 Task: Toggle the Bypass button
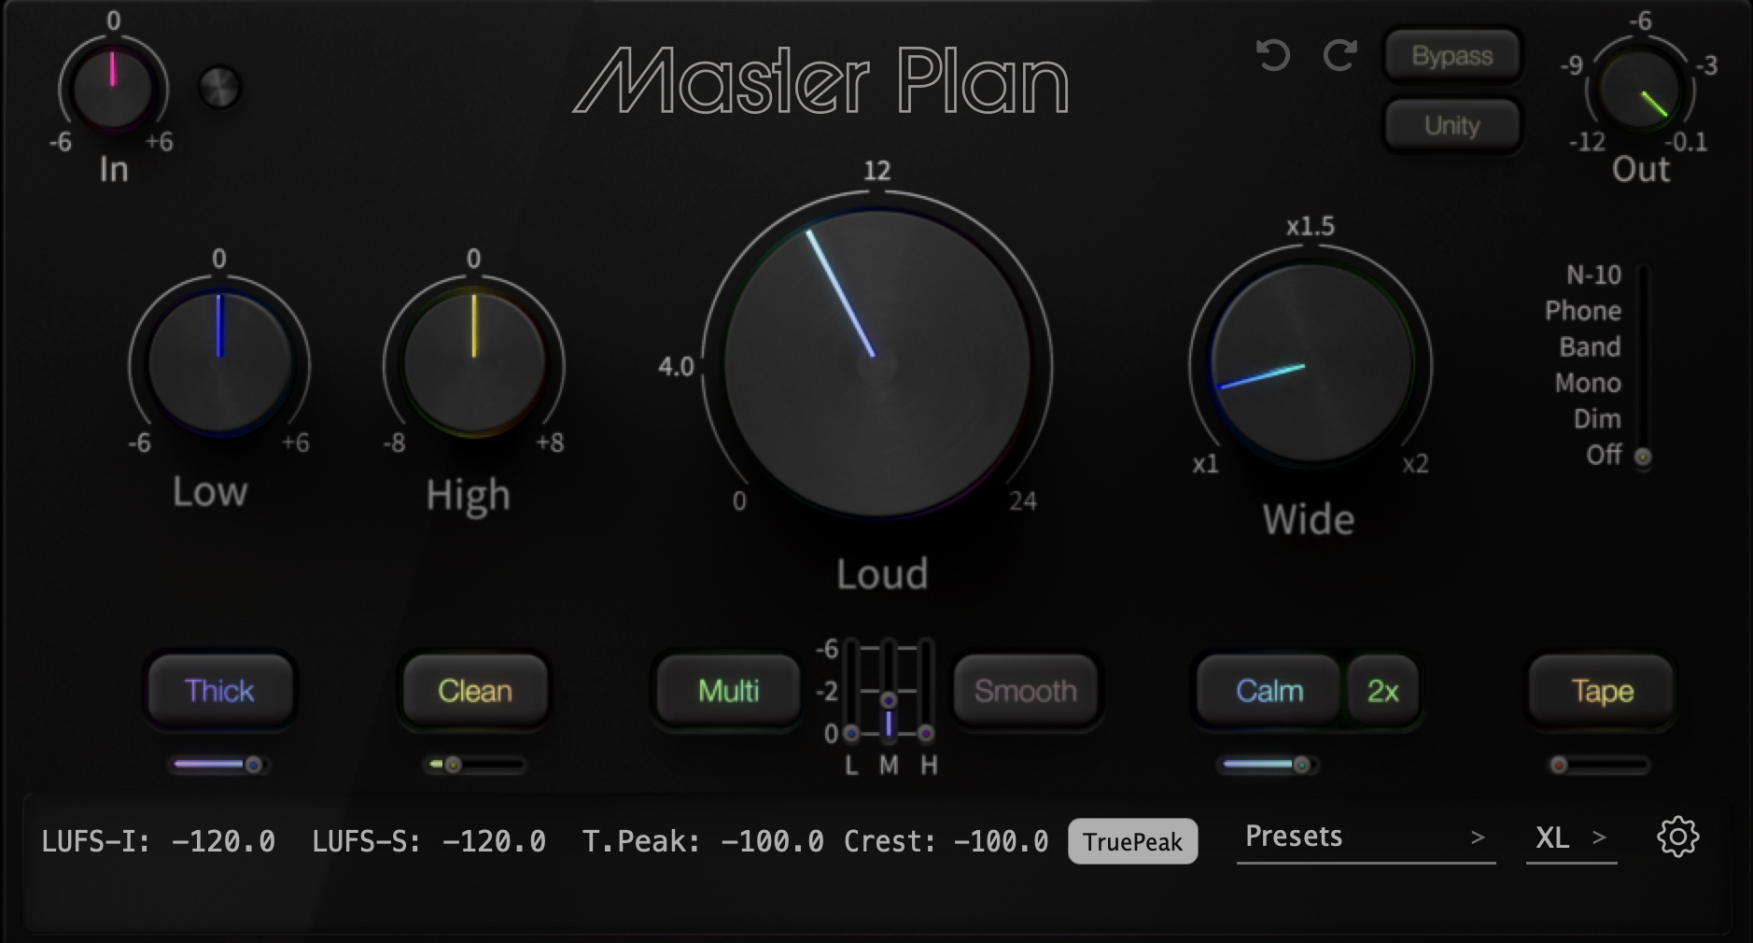click(x=1452, y=56)
